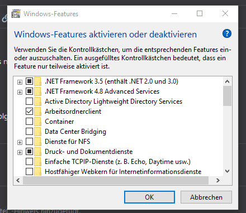Enable Hostfähiger Webkern checkbox
246x213 pixels.
point(29,172)
